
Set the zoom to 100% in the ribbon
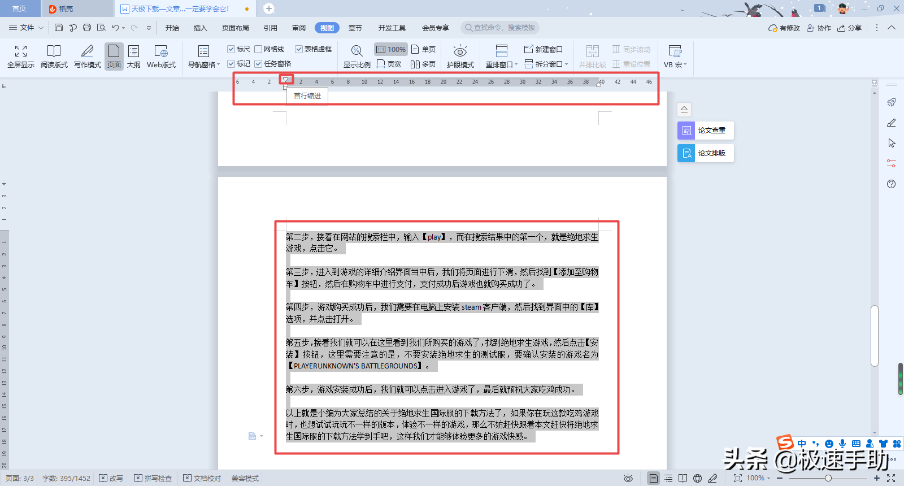pos(390,49)
